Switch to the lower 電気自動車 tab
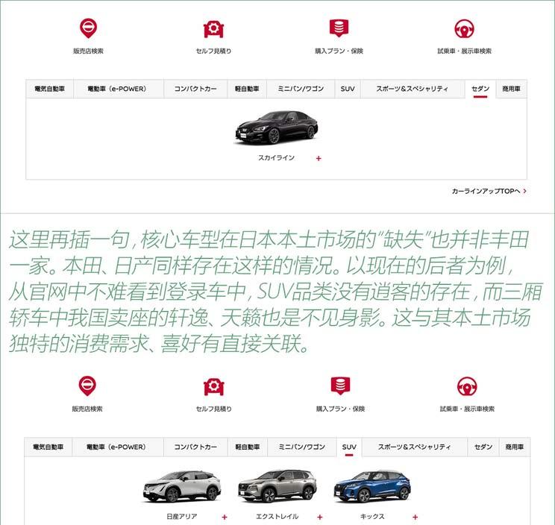The image size is (555, 525). 48,447
